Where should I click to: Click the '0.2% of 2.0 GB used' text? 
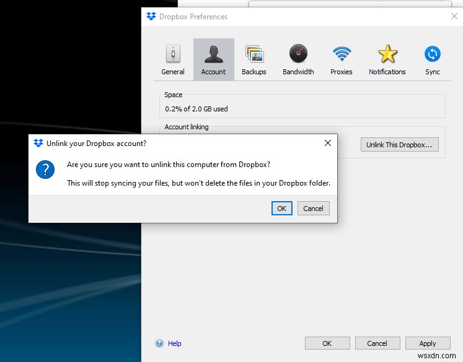(196, 109)
